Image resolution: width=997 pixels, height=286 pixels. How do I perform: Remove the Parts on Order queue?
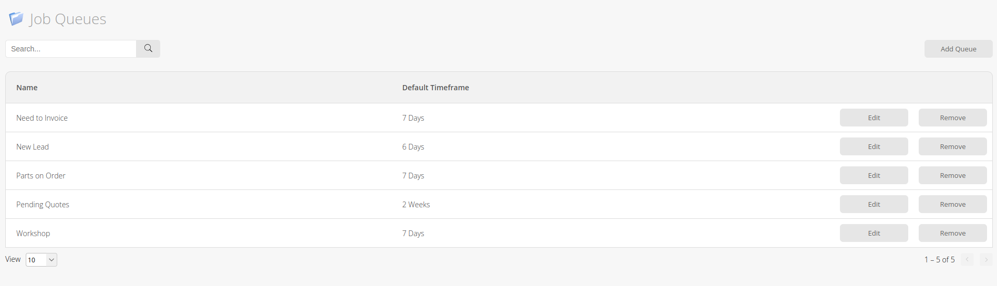[952, 176]
